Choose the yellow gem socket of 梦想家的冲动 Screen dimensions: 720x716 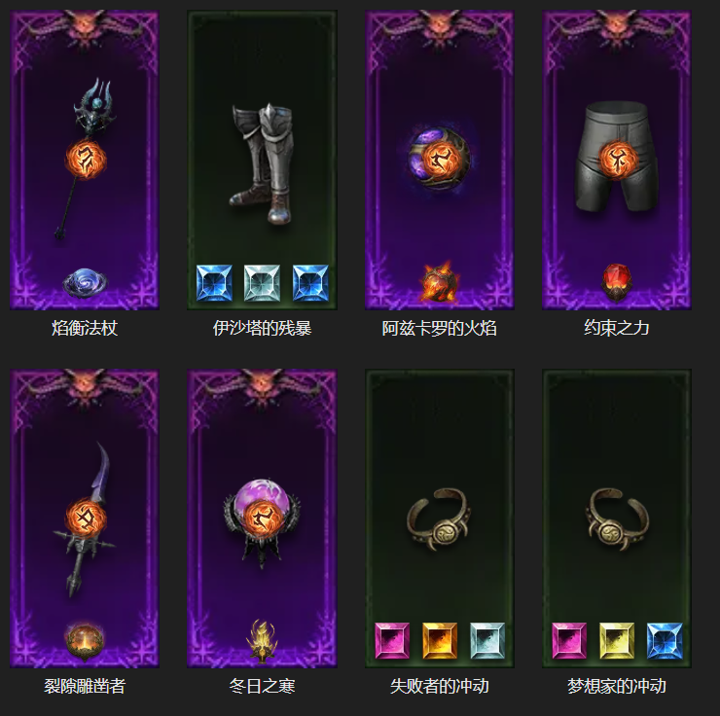pyautogui.click(x=617, y=641)
